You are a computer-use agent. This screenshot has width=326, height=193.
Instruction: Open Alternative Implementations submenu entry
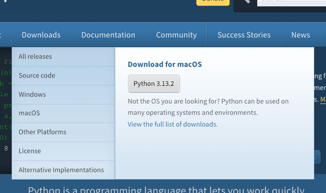click(x=63, y=170)
